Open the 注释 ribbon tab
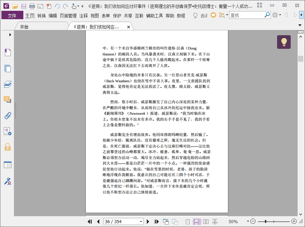The width and height of the screenshot is (305, 227). coord(83,16)
